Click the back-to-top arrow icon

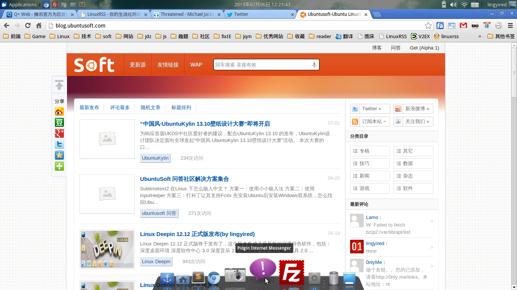coord(59,85)
